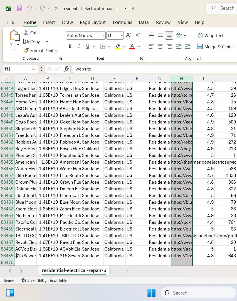Activate the Format Painter

pos(40,50)
